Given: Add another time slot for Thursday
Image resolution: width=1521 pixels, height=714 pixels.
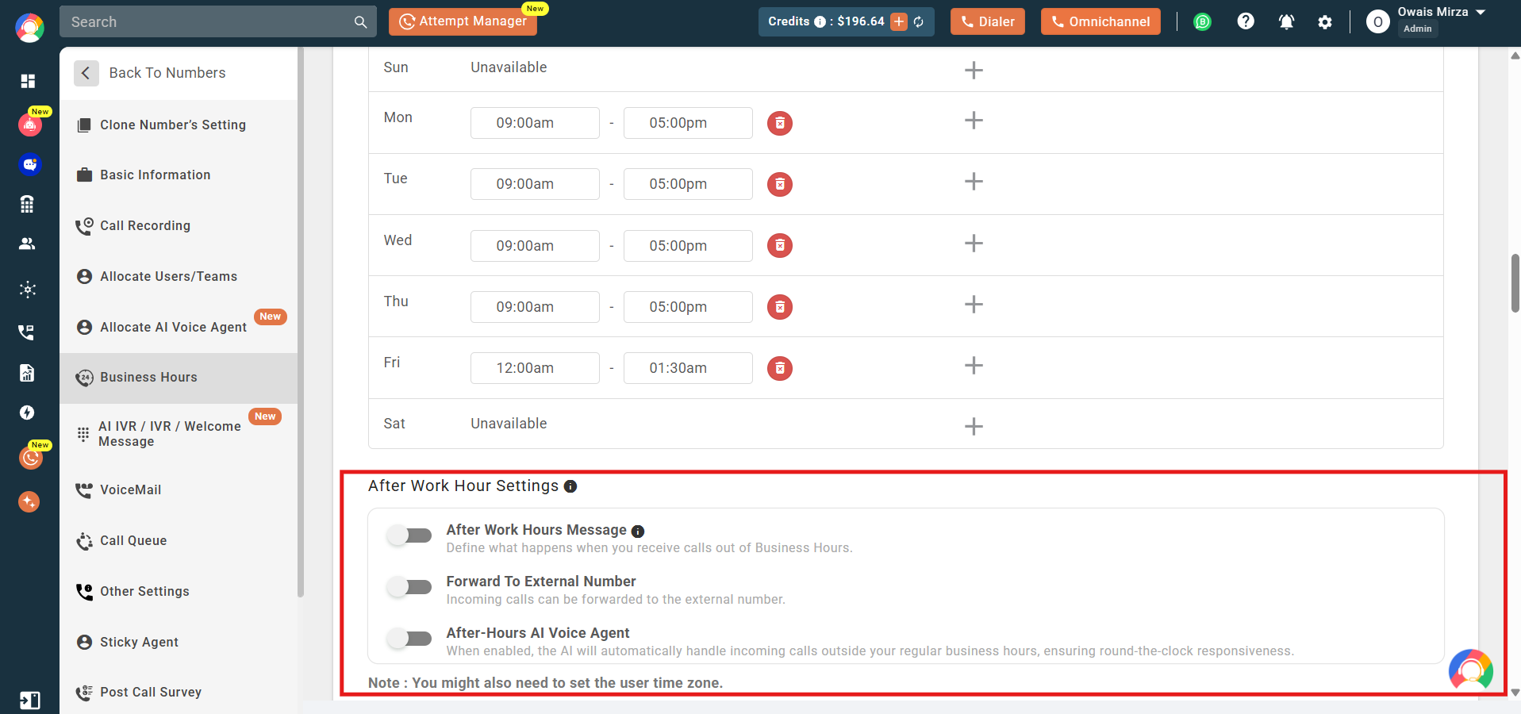Looking at the screenshot, I should 974,305.
